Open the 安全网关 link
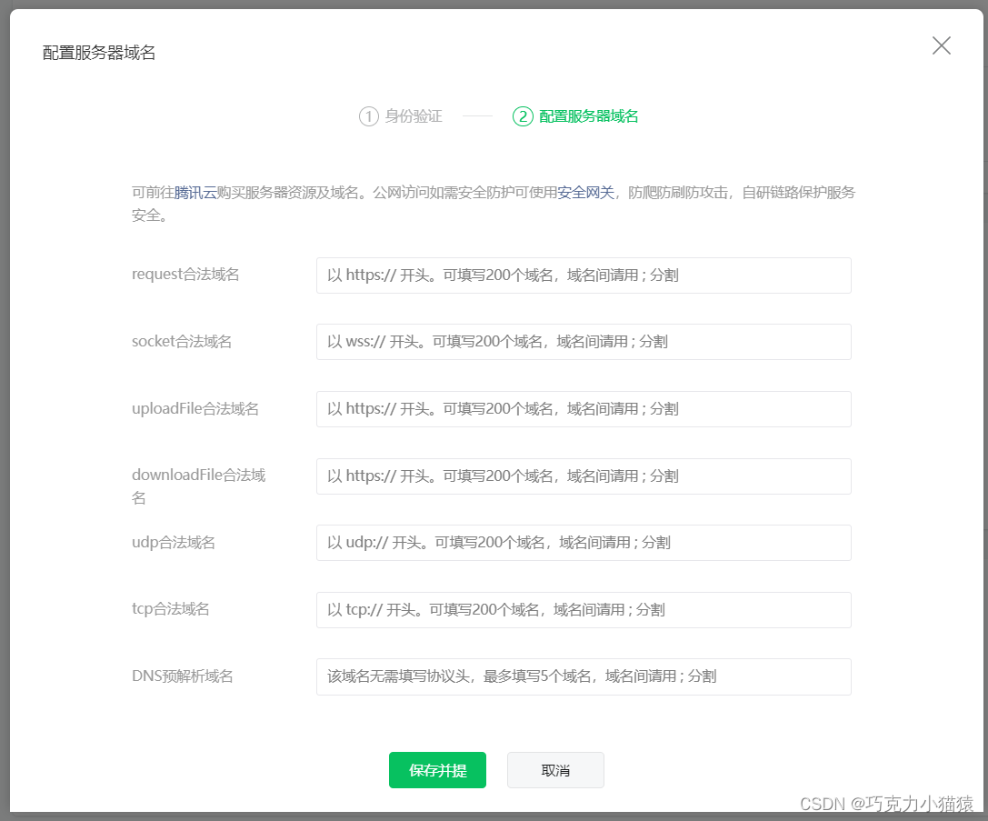The image size is (988, 821). [x=584, y=192]
